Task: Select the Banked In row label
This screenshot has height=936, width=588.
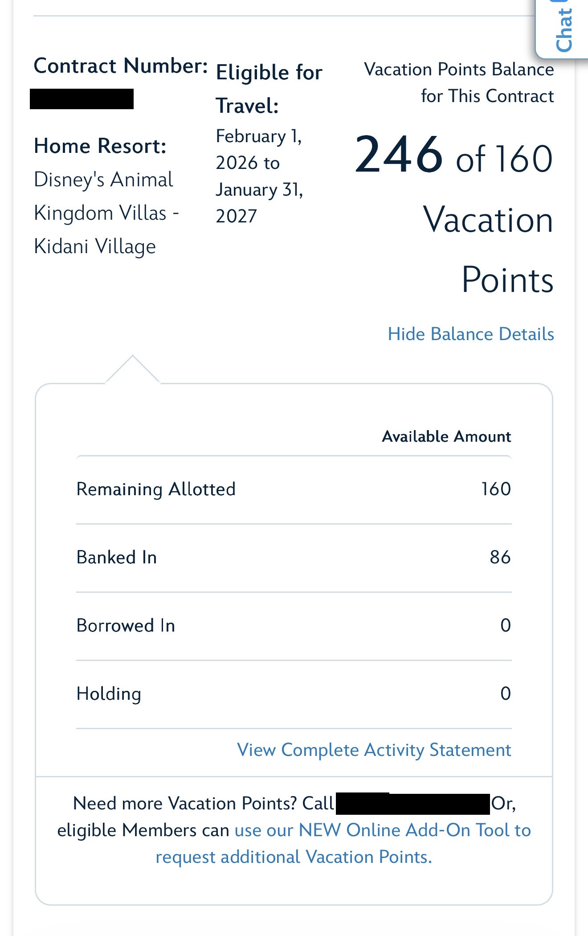Action: (117, 558)
